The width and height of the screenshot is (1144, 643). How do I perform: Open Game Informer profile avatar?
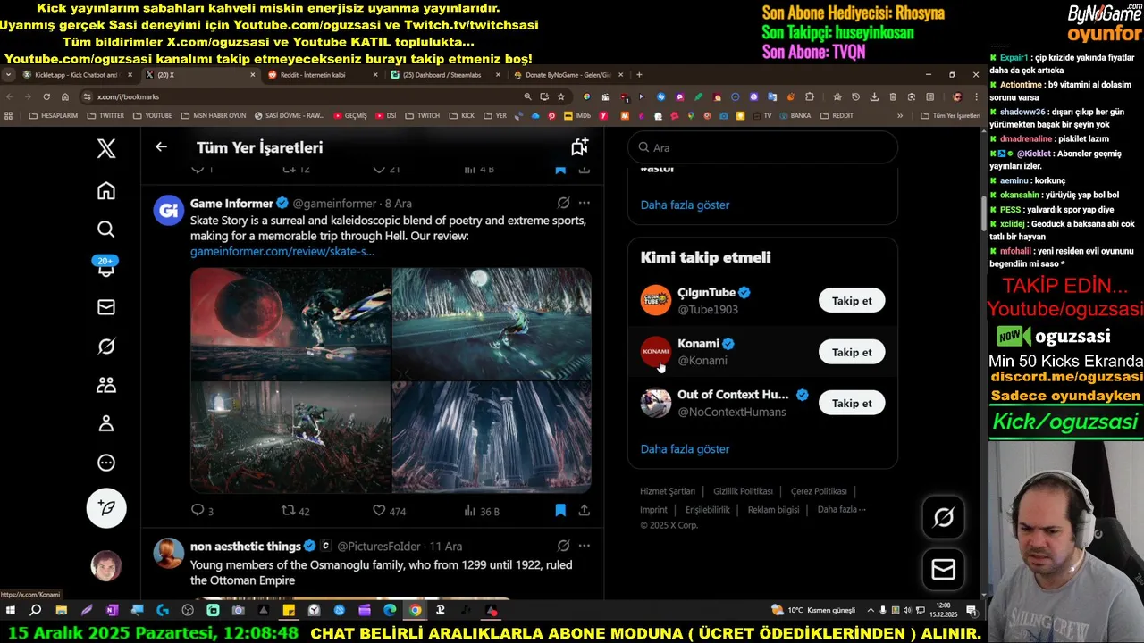click(x=168, y=211)
